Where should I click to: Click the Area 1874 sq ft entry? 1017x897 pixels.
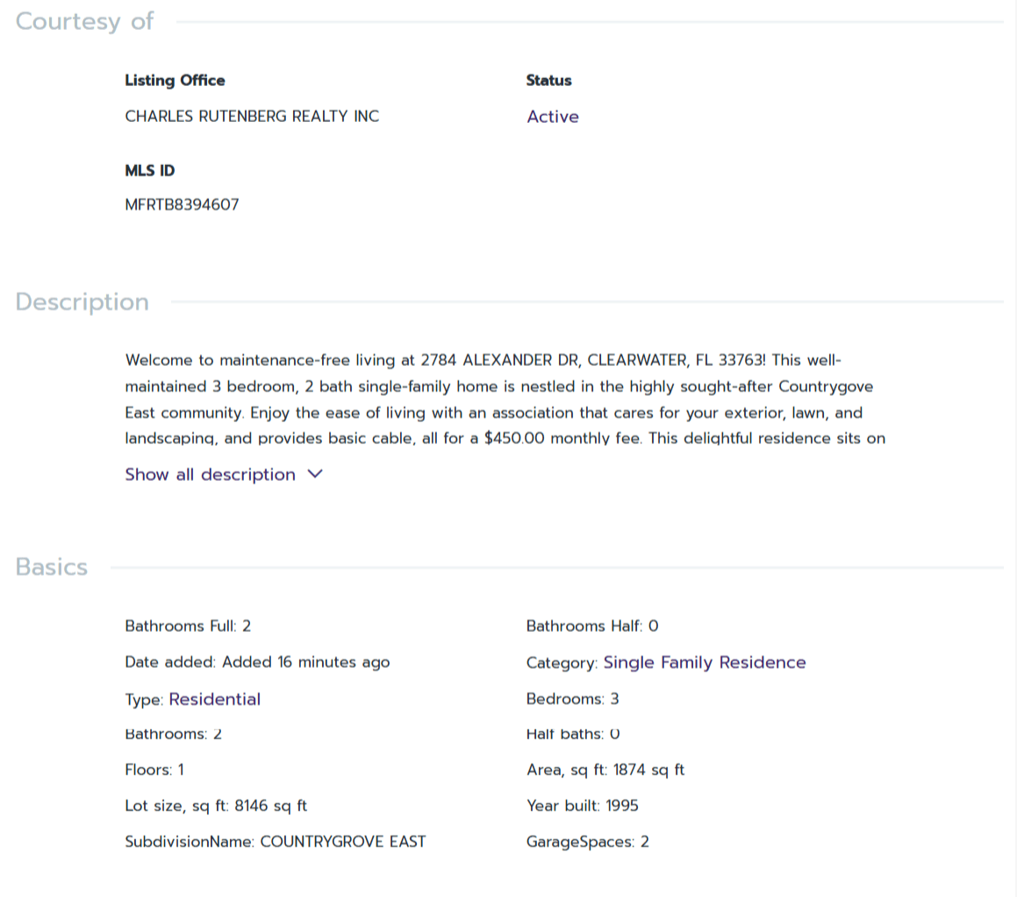click(605, 771)
